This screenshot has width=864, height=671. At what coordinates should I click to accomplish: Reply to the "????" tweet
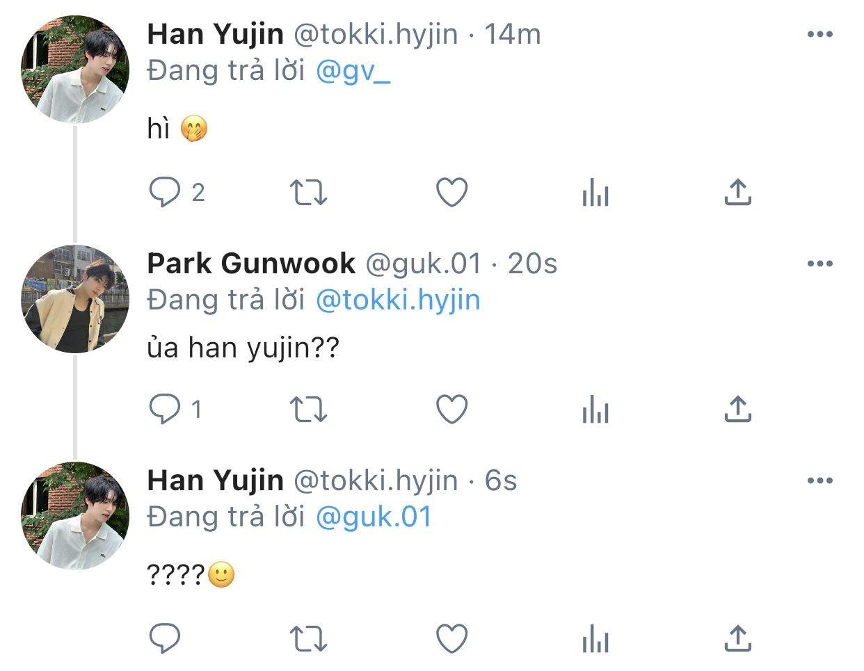click(165, 638)
